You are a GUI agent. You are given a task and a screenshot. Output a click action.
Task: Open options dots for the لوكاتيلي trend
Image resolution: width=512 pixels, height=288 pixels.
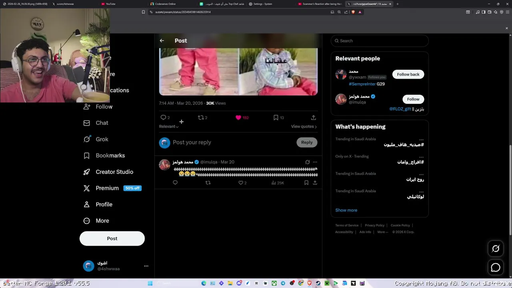click(421, 192)
